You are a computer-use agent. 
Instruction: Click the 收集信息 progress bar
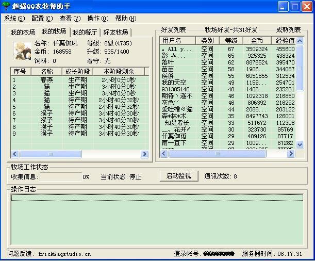click(x=61, y=176)
